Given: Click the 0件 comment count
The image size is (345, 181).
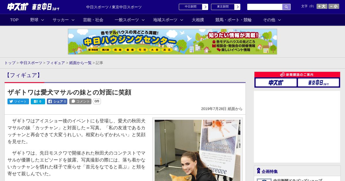Looking at the screenshot, I should (97, 101).
